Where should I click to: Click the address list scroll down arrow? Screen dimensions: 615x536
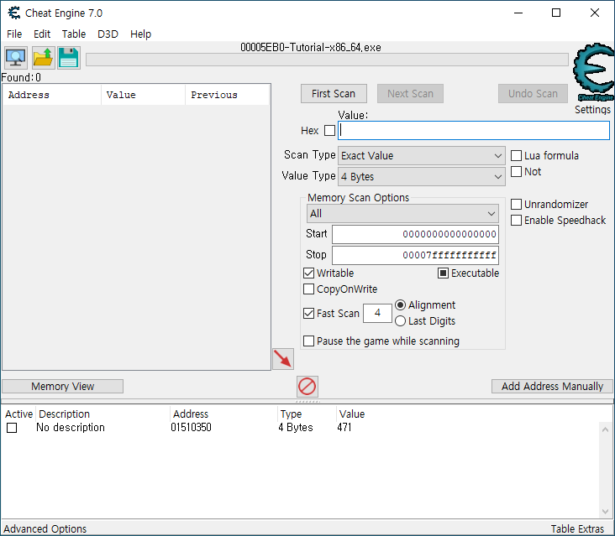pos(605,511)
